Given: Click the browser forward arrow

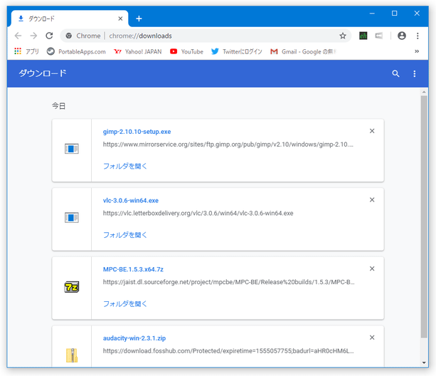Looking at the screenshot, I should (33, 36).
